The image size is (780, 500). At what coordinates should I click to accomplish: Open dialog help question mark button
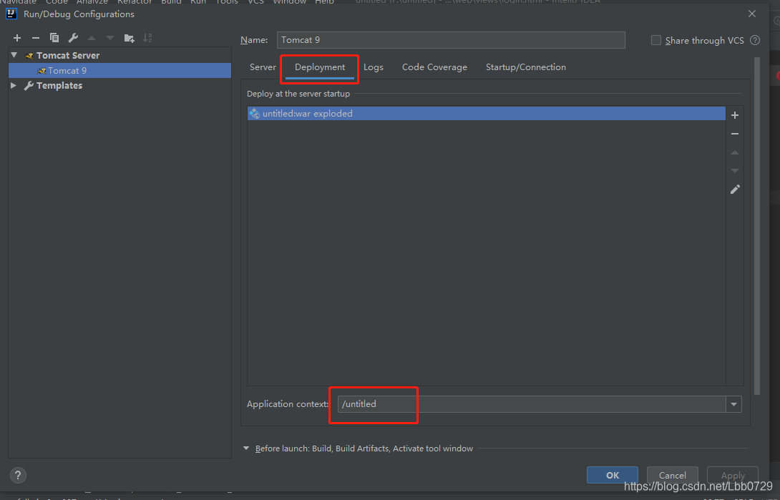[18, 475]
